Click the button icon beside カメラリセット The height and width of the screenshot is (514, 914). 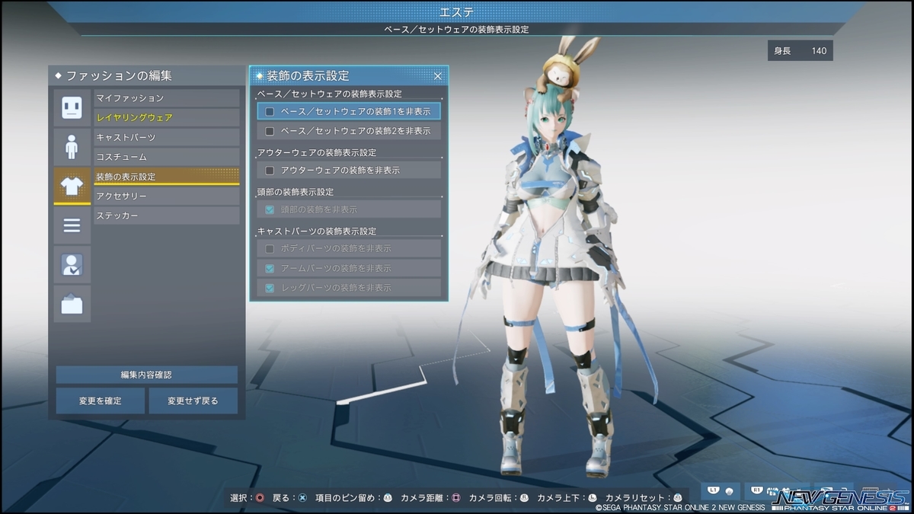pyautogui.click(x=677, y=498)
